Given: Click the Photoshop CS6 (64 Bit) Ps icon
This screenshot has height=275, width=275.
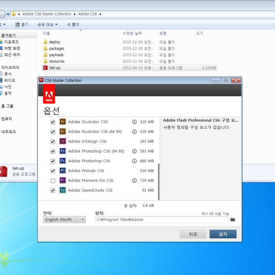Looking at the screenshot, I should [63, 151].
